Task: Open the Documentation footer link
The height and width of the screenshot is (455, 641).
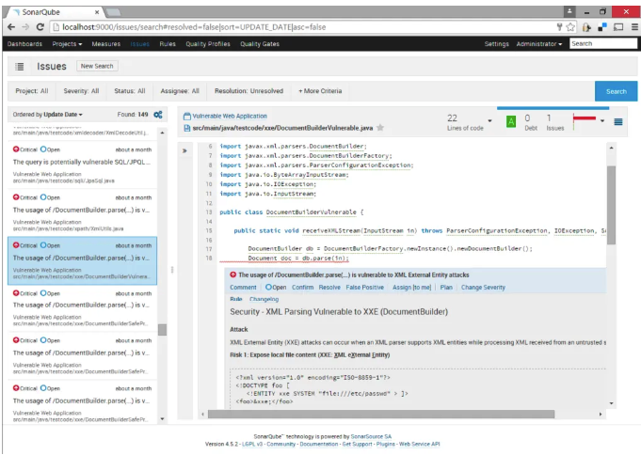Action: coord(319,445)
